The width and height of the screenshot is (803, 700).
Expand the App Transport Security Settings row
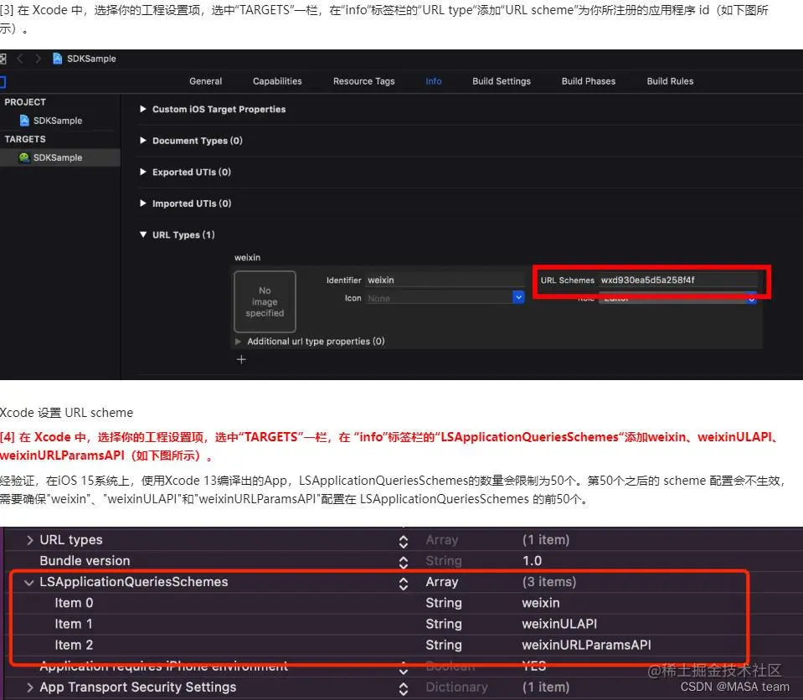(31, 687)
